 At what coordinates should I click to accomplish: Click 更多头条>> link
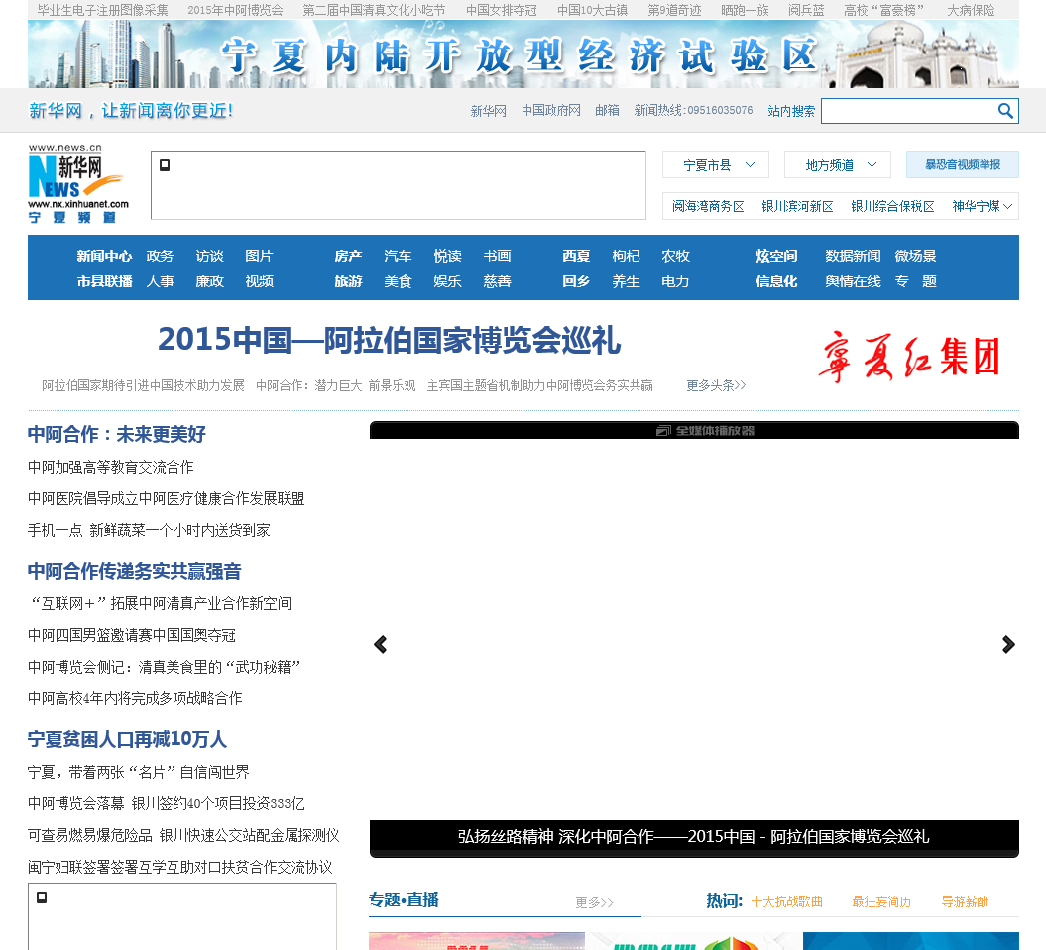click(x=716, y=385)
